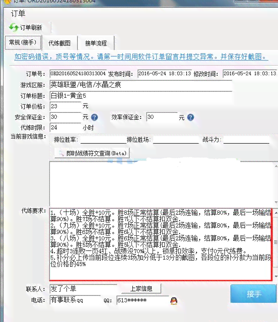
Task: Click the 电话 field showing 有事联系qq
Action: (x=75, y=300)
